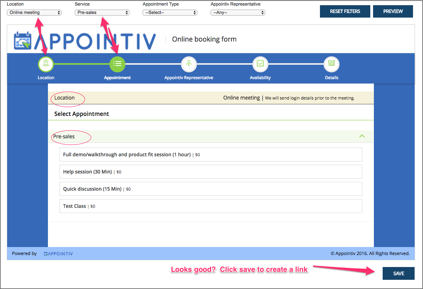Screen dimensions: 423x289
Task: Click the Location step label
Action: pos(46,78)
